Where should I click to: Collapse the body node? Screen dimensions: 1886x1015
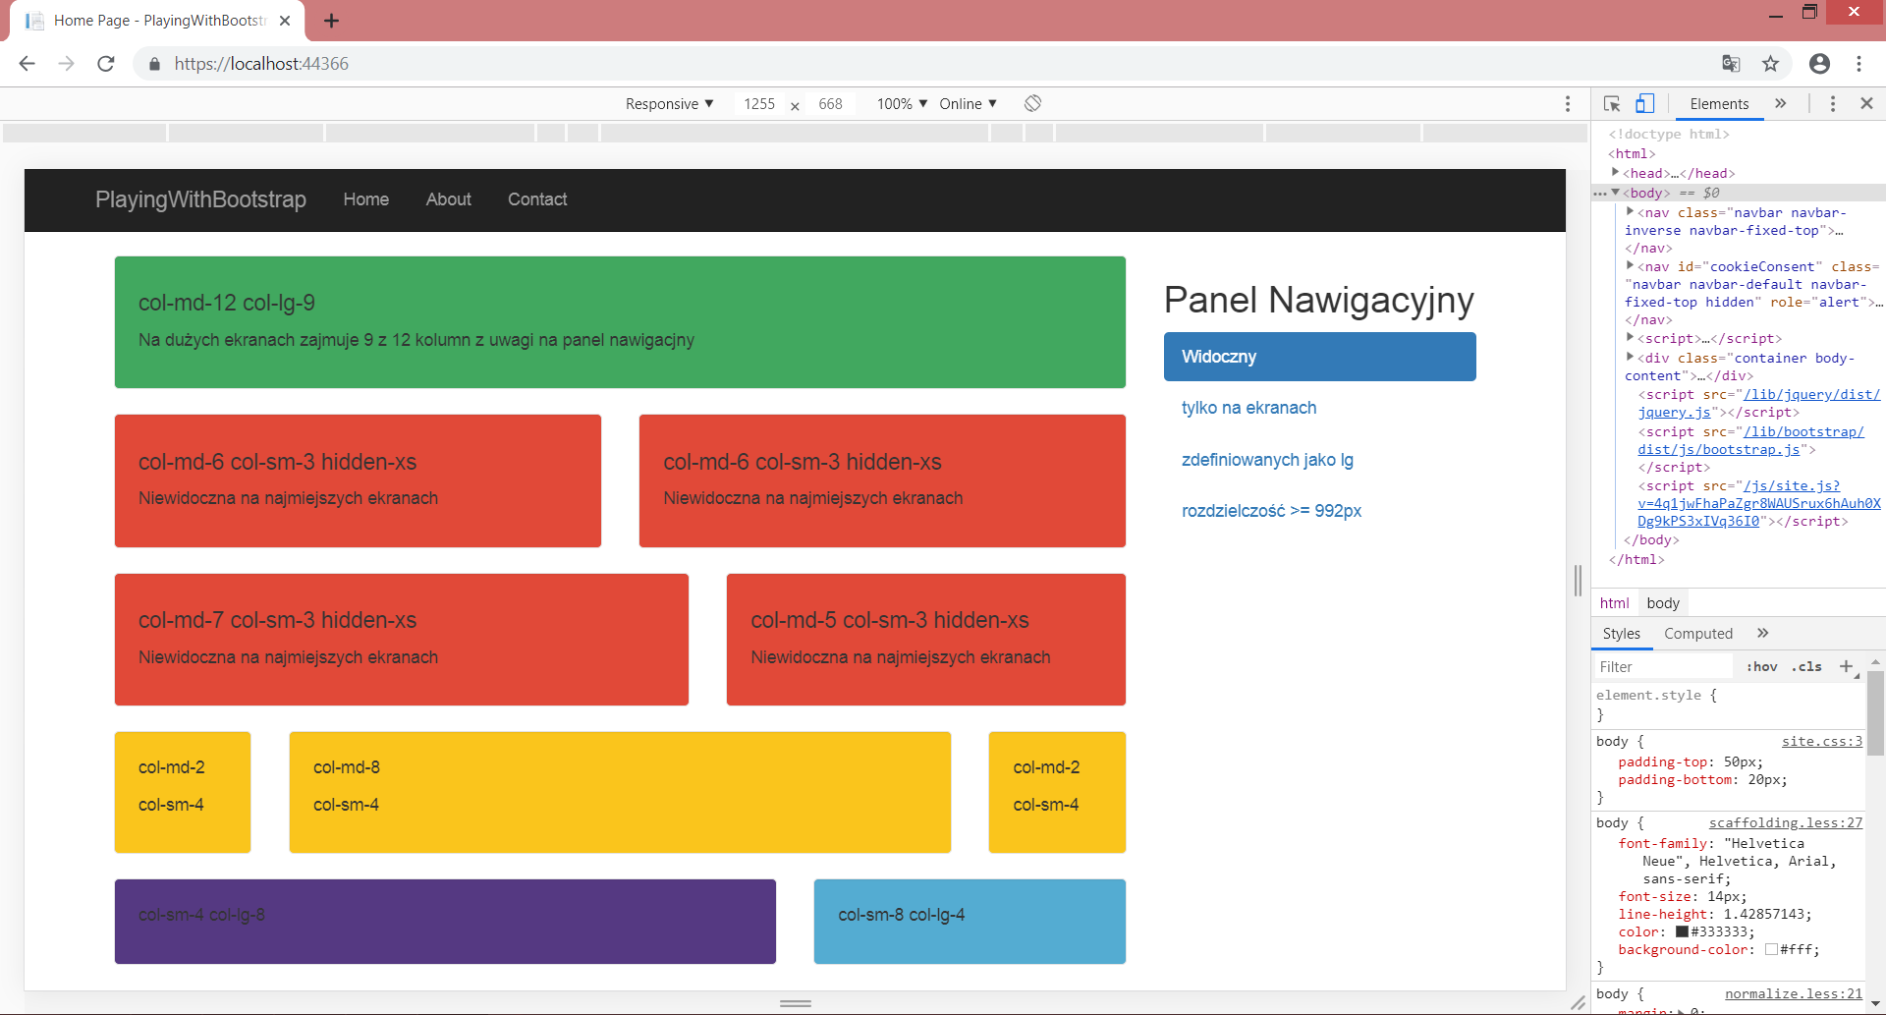point(1615,193)
